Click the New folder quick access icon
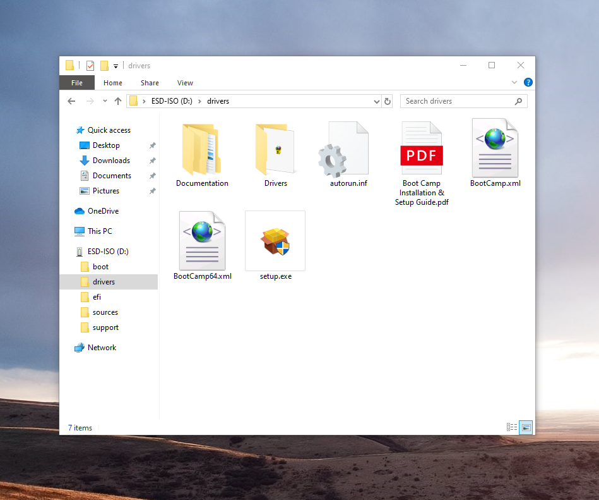 point(104,66)
